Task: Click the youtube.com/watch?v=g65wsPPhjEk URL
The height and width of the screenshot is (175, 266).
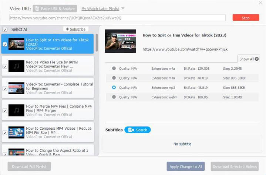Action: [185, 49]
